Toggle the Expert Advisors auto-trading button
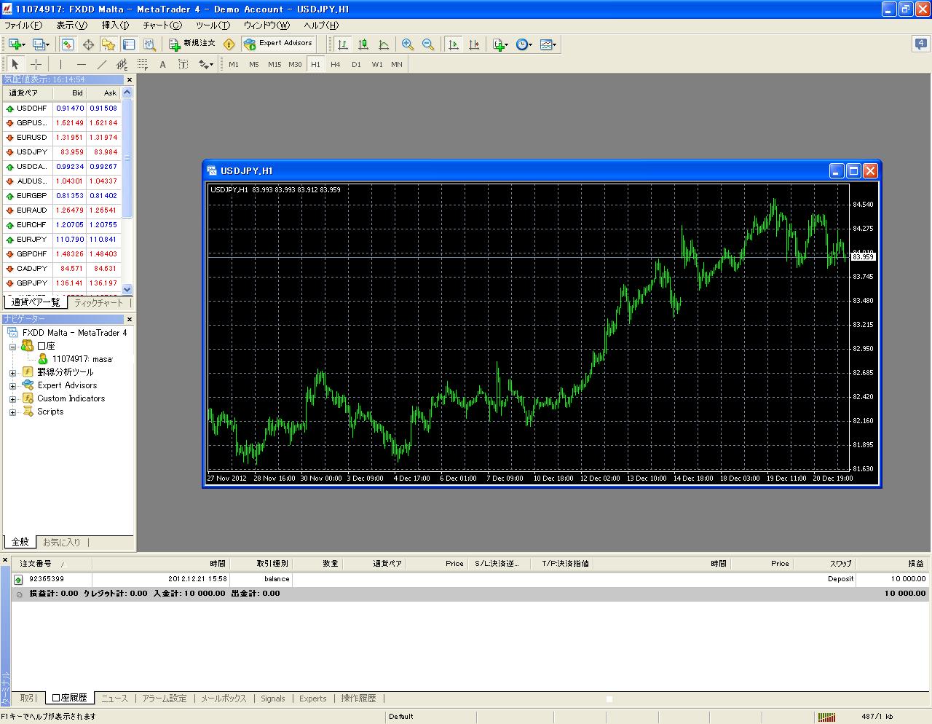932x724 pixels. coord(278,44)
